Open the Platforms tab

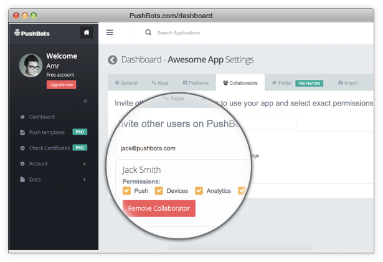(196, 83)
